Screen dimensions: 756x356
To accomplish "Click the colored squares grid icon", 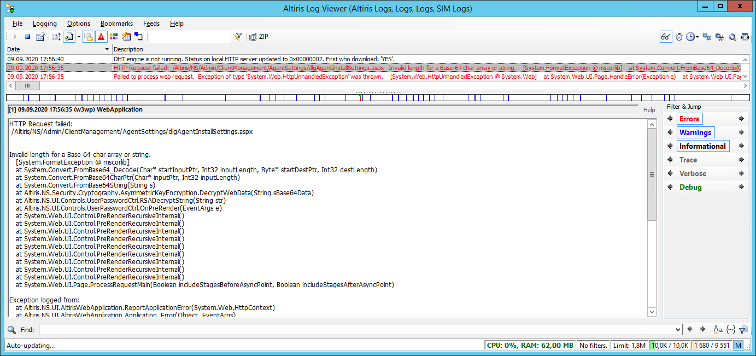I will click(x=114, y=37).
